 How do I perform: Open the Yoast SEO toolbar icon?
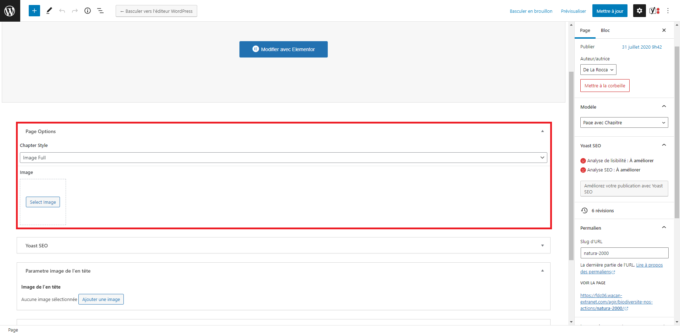coord(654,11)
